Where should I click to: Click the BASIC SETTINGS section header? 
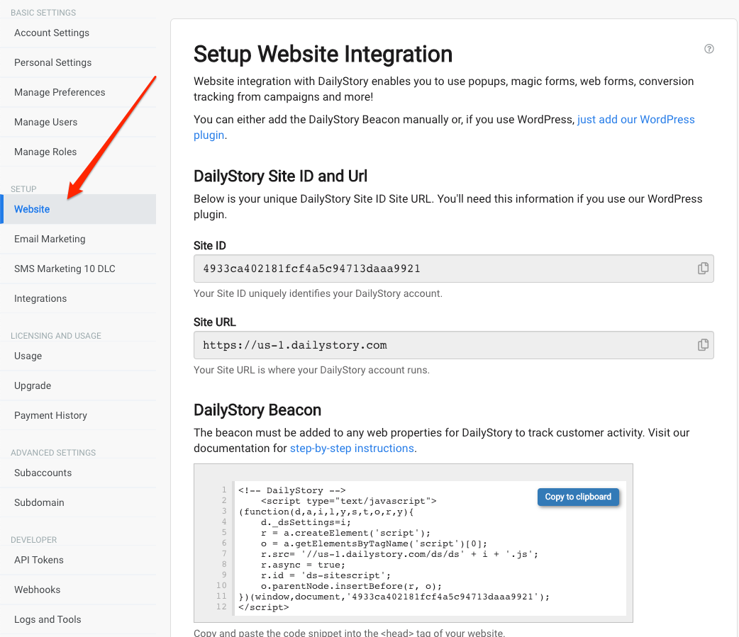tap(43, 13)
